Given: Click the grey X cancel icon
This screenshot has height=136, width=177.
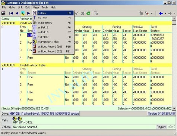Looking at the screenshot, I should pos(83,13).
